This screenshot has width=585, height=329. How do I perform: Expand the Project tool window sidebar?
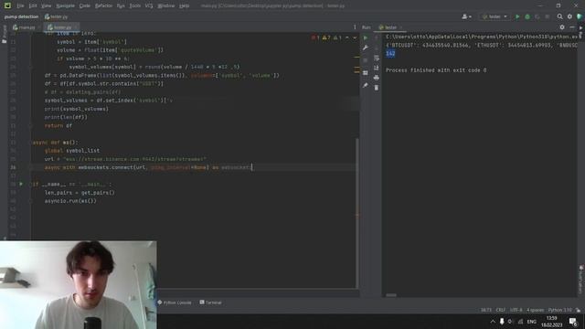coord(4,34)
